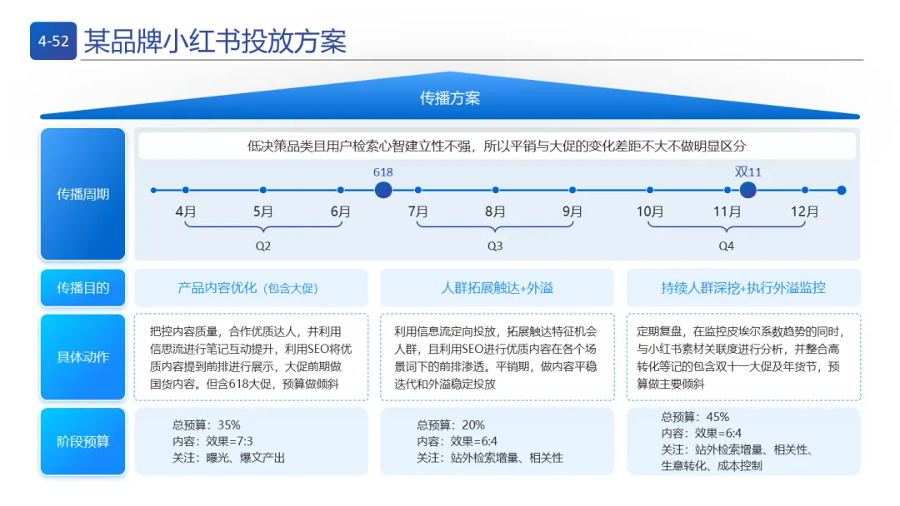This screenshot has width=900, height=506.
Task: Click the Q4 bracket label
Action: pyautogui.click(x=726, y=246)
